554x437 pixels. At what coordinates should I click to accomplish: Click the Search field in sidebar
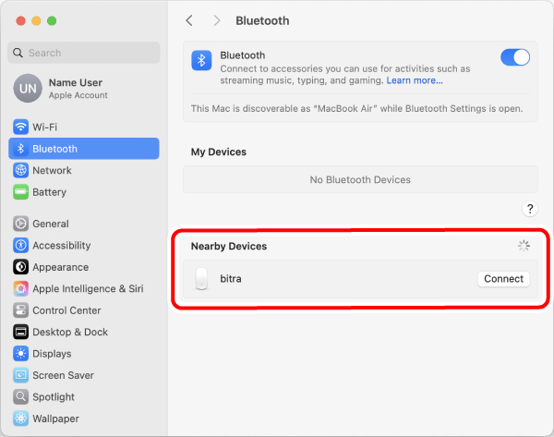[x=83, y=53]
